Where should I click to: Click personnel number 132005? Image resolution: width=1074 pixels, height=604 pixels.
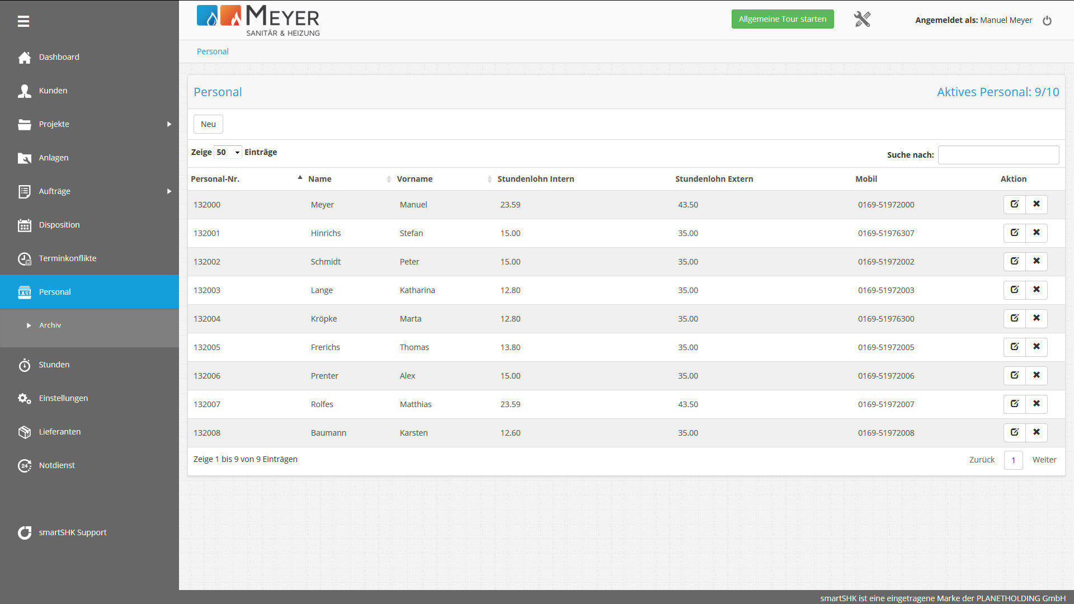(x=207, y=347)
